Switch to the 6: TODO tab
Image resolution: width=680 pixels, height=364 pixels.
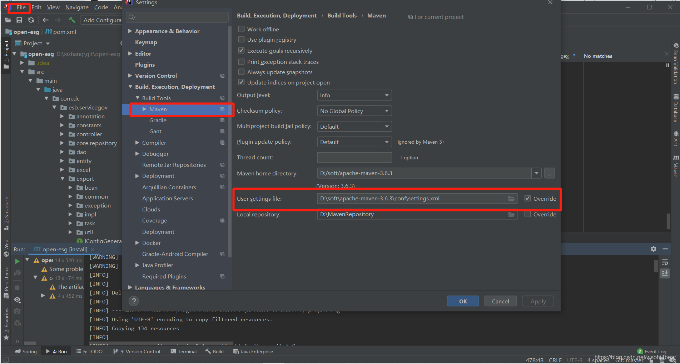pos(89,352)
